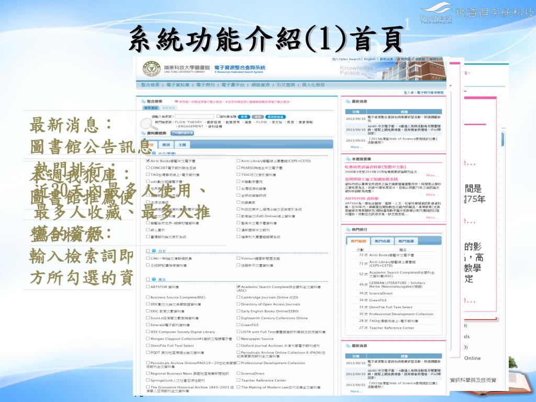Click '2013/09/02' news row in top panel
This screenshot has height=402, width=536.
tap(393, 140)
